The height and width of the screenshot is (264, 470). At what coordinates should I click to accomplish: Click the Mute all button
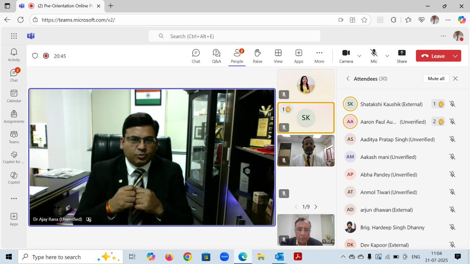(x=436, y=79)
